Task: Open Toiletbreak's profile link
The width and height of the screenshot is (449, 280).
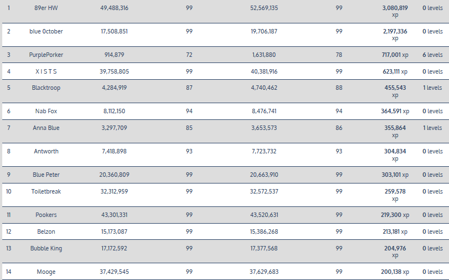Action: coord(46,191)
